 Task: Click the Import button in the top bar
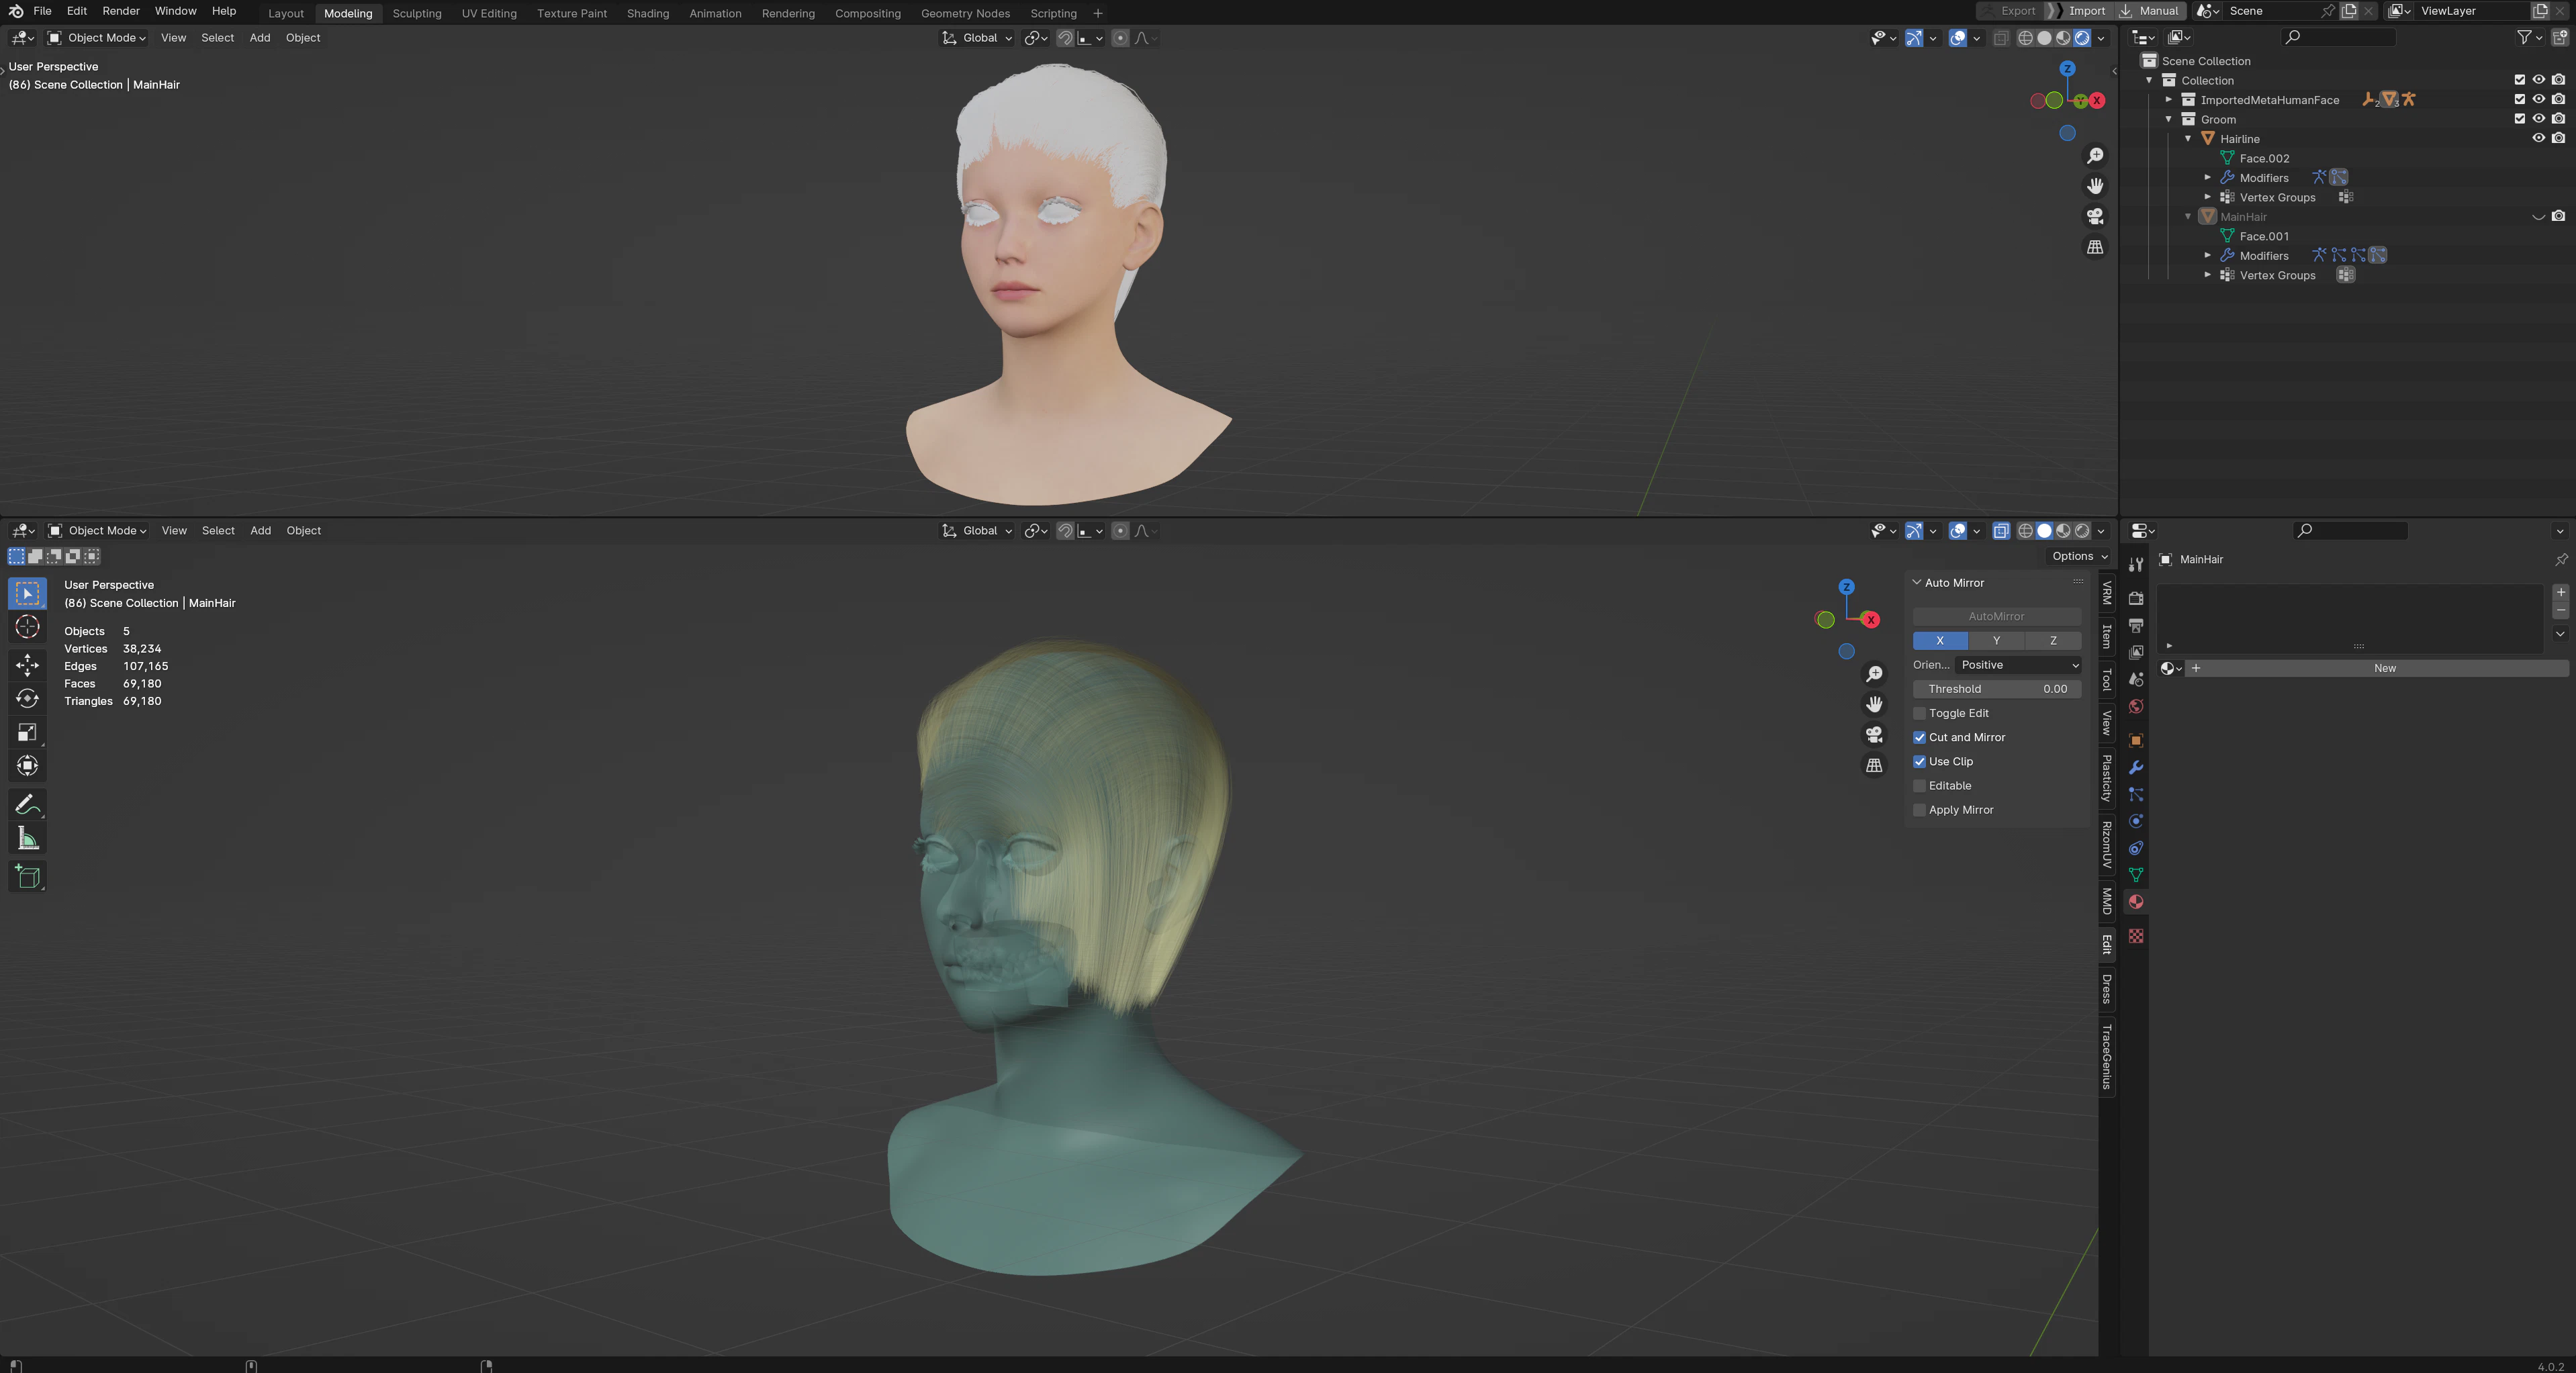(x=2078, y=11)
